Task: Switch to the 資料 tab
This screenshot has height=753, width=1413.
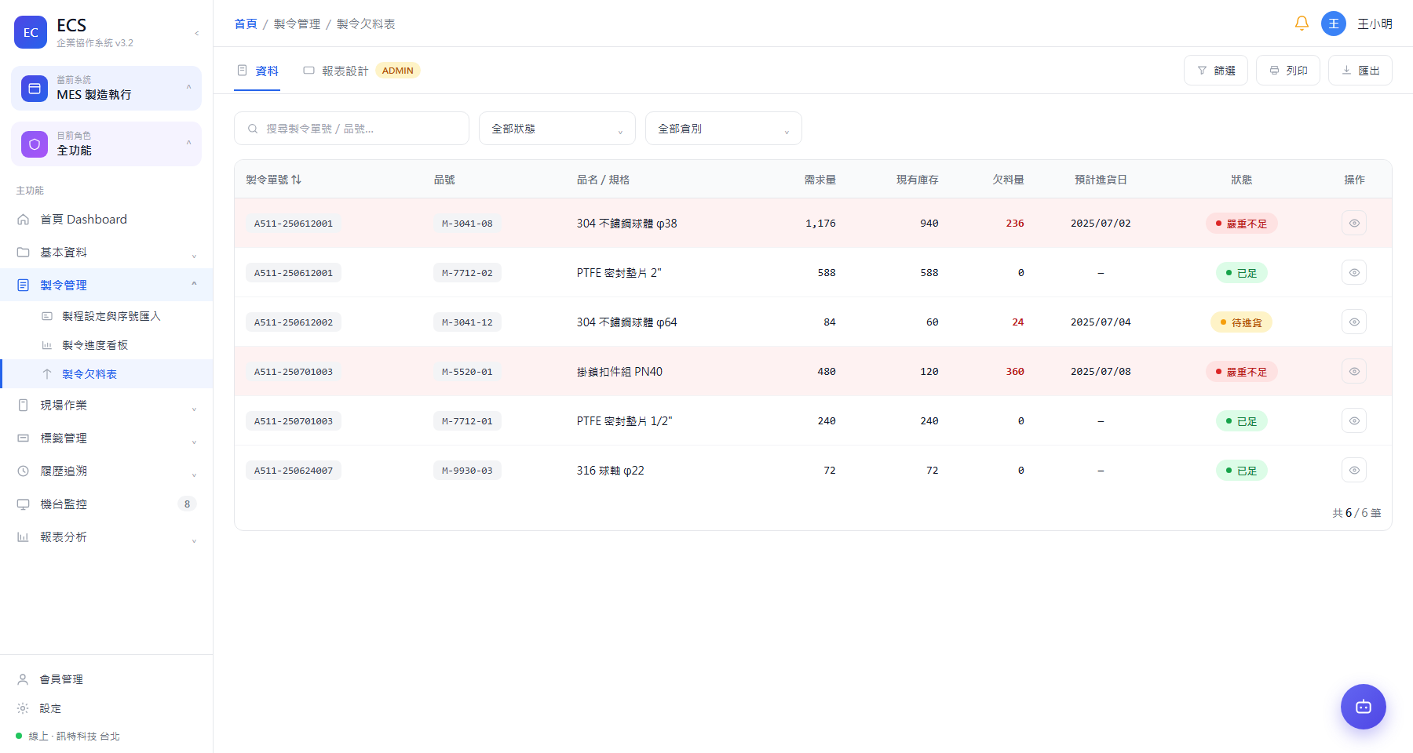Action: (257, 71)
